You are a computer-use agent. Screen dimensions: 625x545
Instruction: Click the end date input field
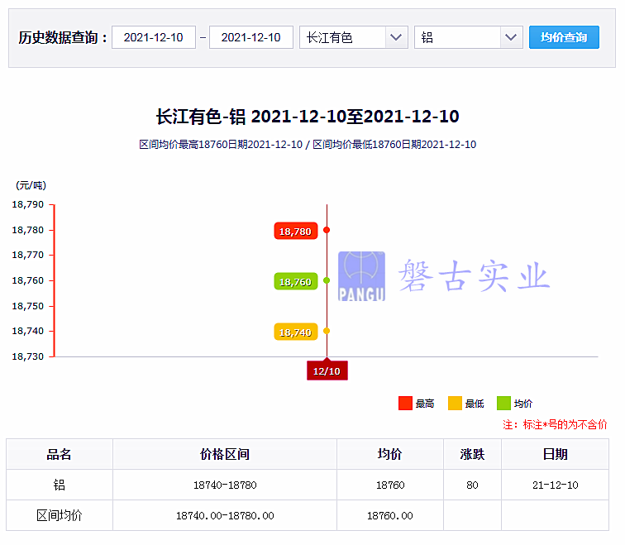point(251,37)
